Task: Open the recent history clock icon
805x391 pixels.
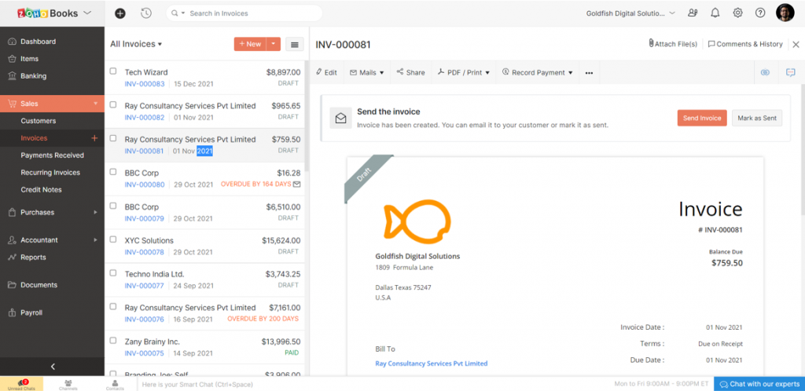Action: [x=146, y=13]
